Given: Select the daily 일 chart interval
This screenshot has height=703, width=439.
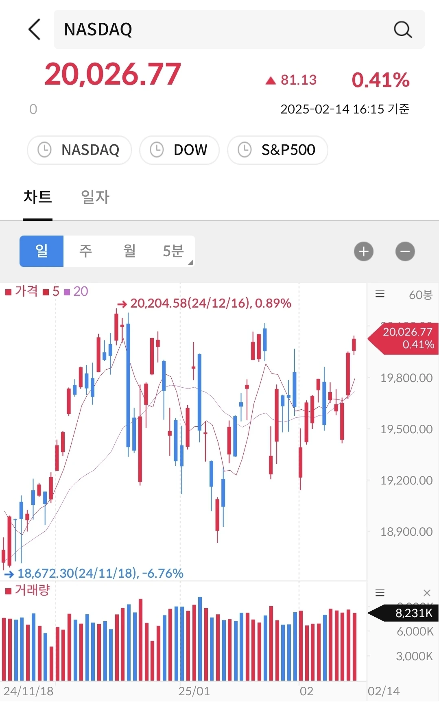Looking at the screenshot, I should [x=41, y=251].
